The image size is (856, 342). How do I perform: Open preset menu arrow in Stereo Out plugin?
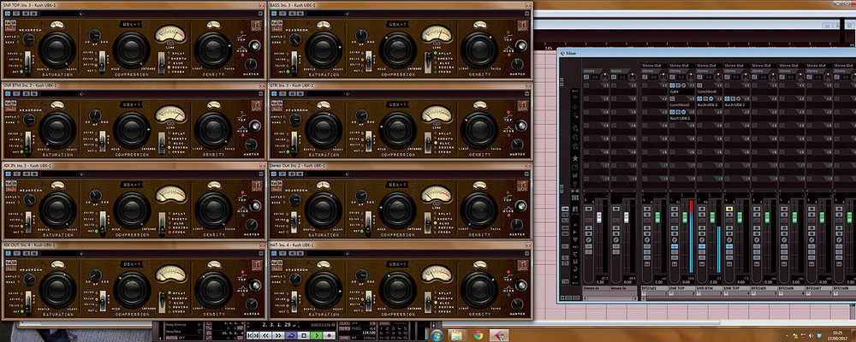pyautogui.click(x=526, y=173)
